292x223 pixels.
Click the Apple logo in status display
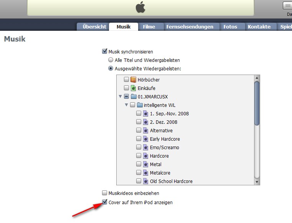tap(140, 7)
